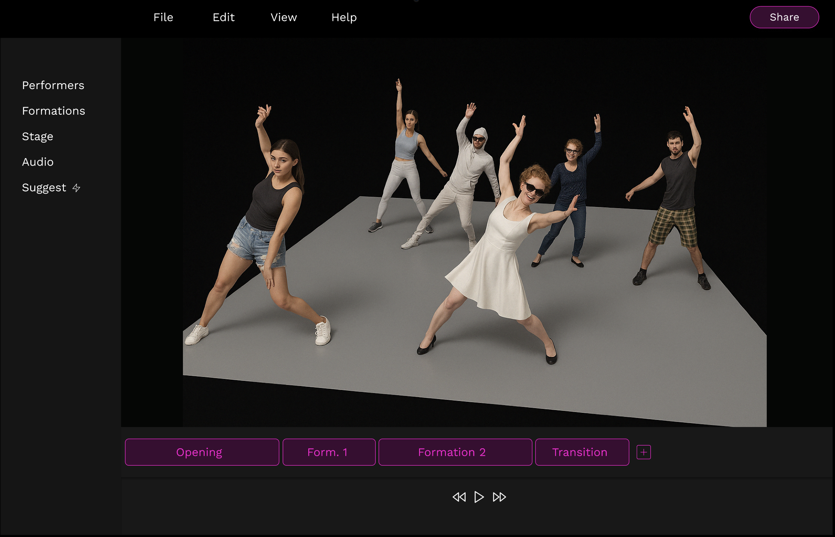Open the Performers panel
This screenshot has width=835, height=537.
pos(53,86)
